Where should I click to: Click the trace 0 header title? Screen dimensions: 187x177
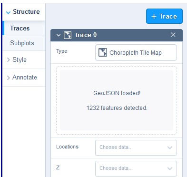86,35
